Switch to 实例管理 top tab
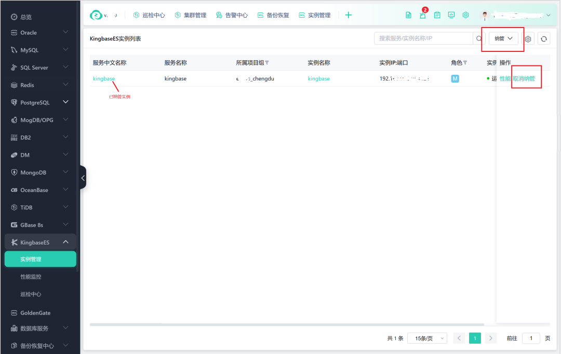 point(315,16)
